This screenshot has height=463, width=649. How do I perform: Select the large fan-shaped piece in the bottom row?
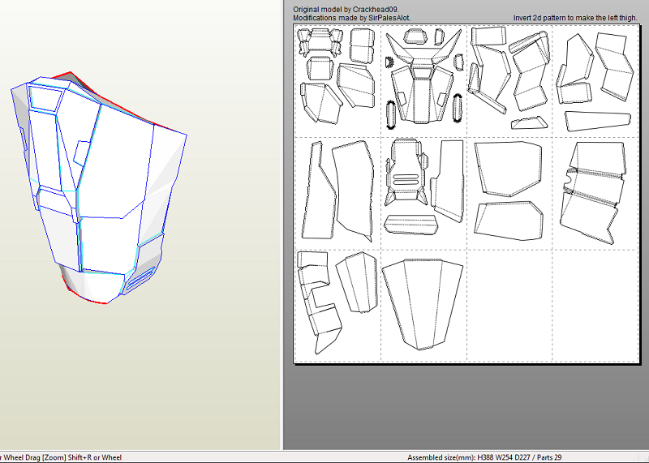click(422, 304)
